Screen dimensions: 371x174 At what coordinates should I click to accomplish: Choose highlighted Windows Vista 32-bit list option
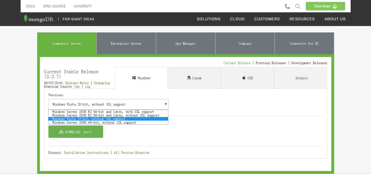[108, 119]
